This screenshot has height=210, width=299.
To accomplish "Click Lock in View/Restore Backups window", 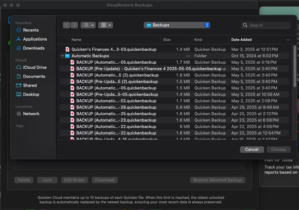I will click(47, 180).
